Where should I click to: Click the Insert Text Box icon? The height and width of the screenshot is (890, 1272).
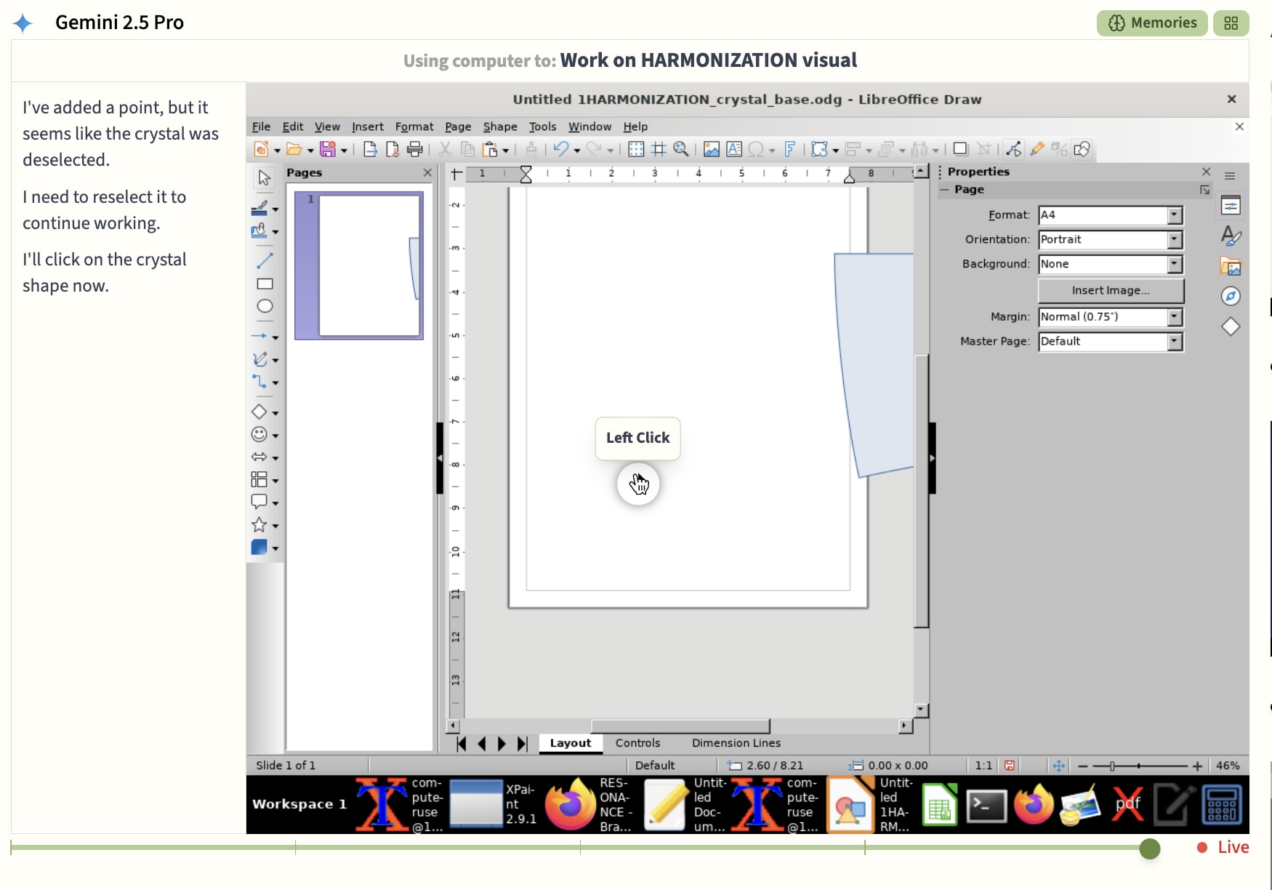coord(734,150)
